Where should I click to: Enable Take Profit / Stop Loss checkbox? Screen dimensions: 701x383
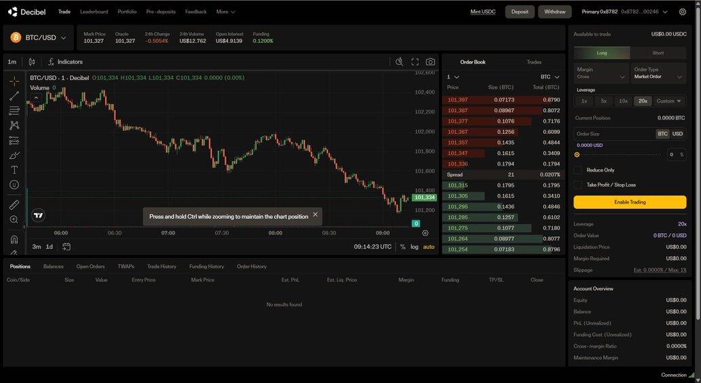click(578, 185)
